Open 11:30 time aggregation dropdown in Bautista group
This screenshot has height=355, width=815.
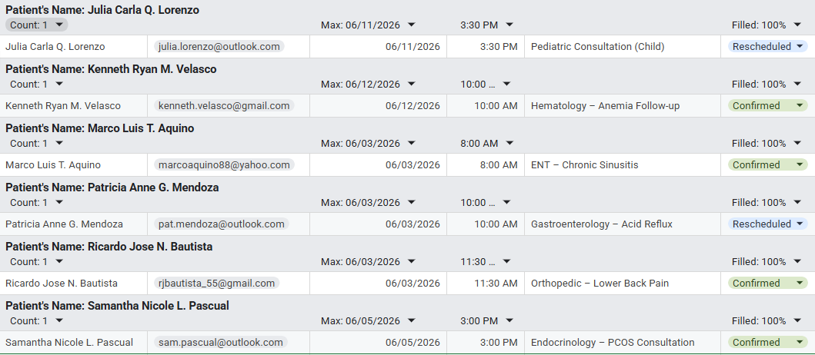tap(486, 261)
